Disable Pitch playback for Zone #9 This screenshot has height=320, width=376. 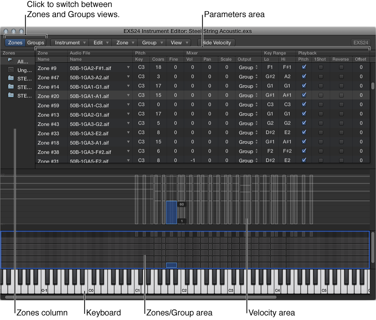coord(304,67)
